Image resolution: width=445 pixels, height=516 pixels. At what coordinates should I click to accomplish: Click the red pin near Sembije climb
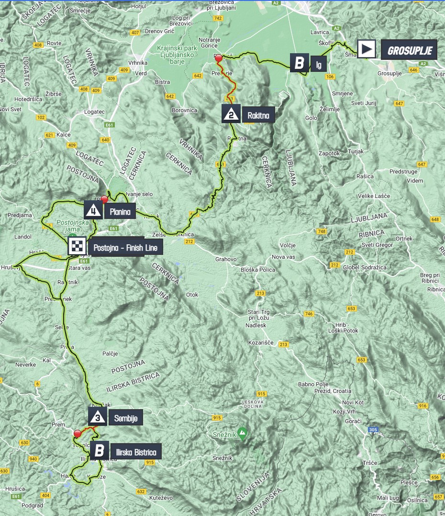77,434
